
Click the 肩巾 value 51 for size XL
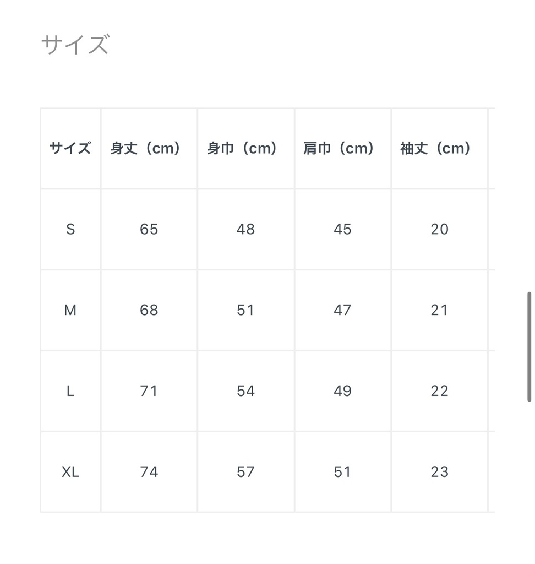[x=342, y=472]
